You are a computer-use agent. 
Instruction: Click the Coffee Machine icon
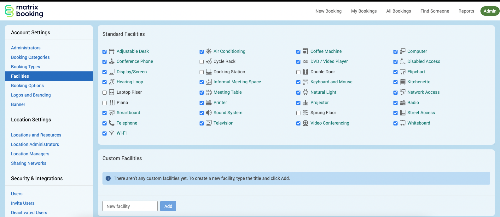pos(305,51)
